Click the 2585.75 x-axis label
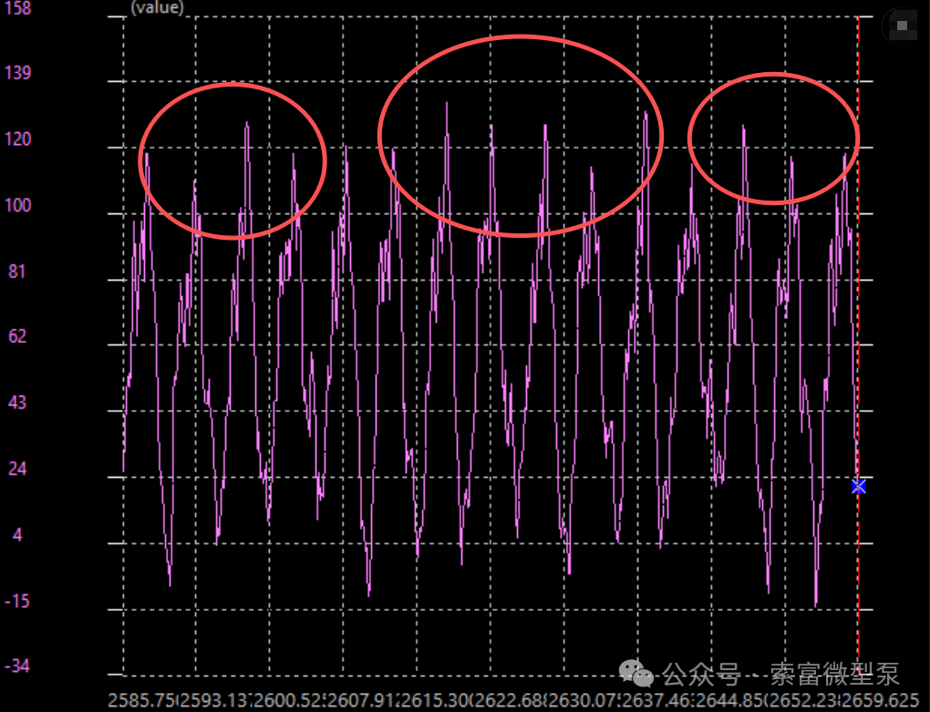Image resolution: width=930 pixels, height=712 pixels. point(141,701)
